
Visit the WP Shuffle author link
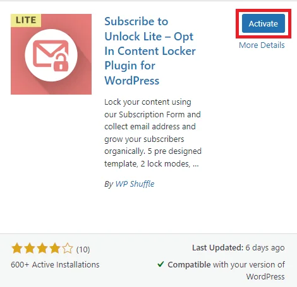point(135,184)
